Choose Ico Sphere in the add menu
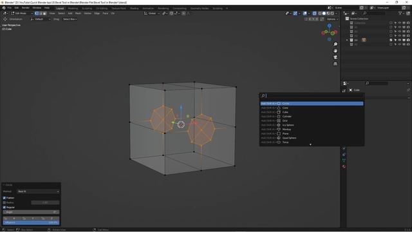The height and width of the screenshot is (232, 412). click(312, 125)
